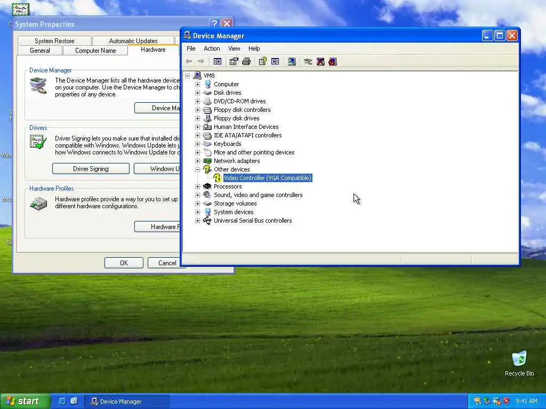
Task: Select the Sound, video and game controllers label
Action: click(x=258, y=195)
